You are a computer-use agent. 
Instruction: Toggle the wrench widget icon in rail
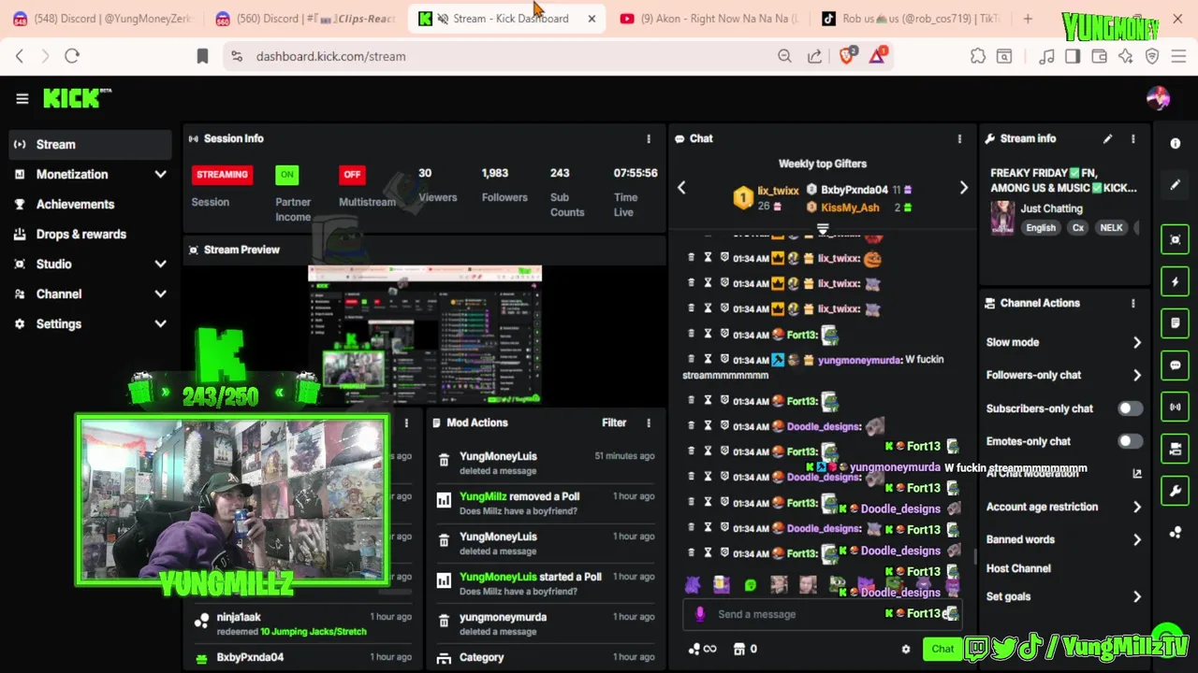click(x=1176, y=491)
